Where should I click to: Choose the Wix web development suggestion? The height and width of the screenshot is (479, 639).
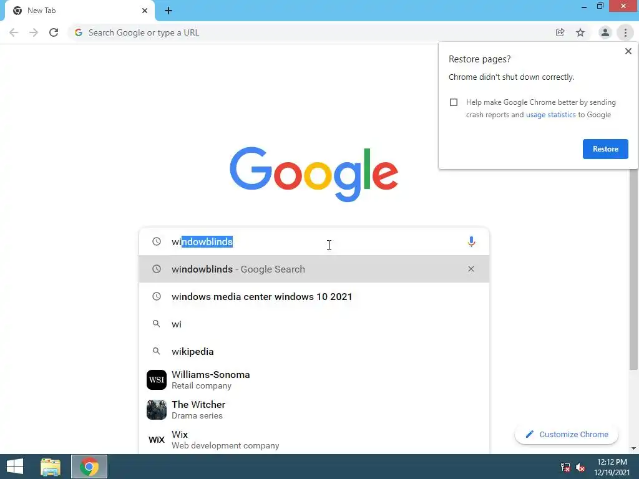coord(314,440)
